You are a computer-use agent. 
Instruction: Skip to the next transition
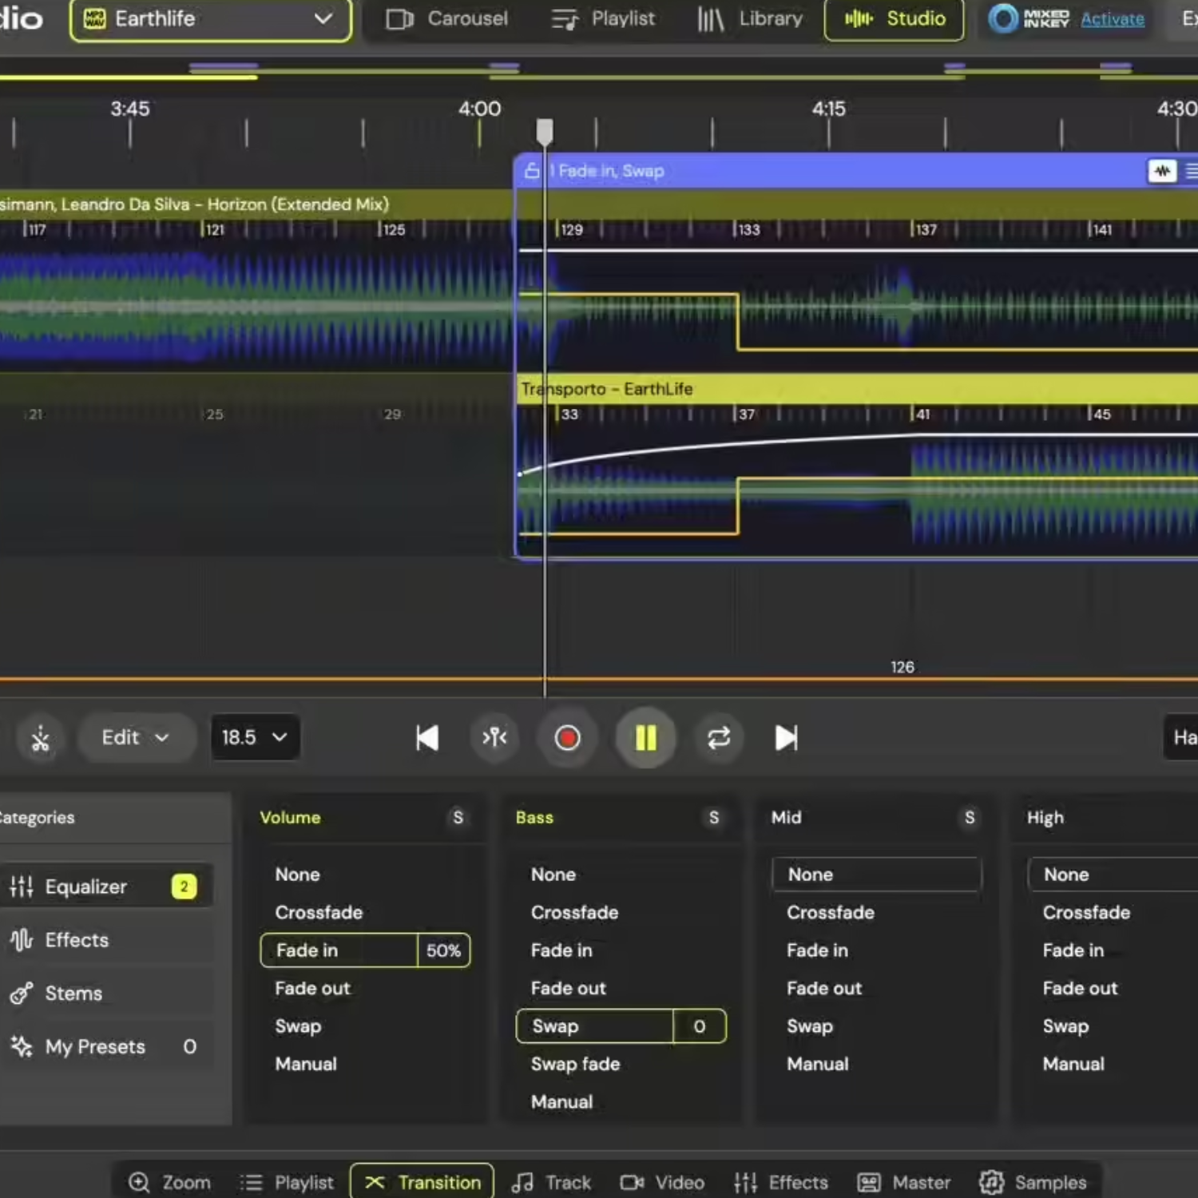787,738
